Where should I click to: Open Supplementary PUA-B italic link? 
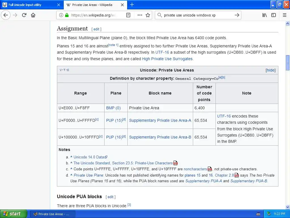click(x=249, y=181)
